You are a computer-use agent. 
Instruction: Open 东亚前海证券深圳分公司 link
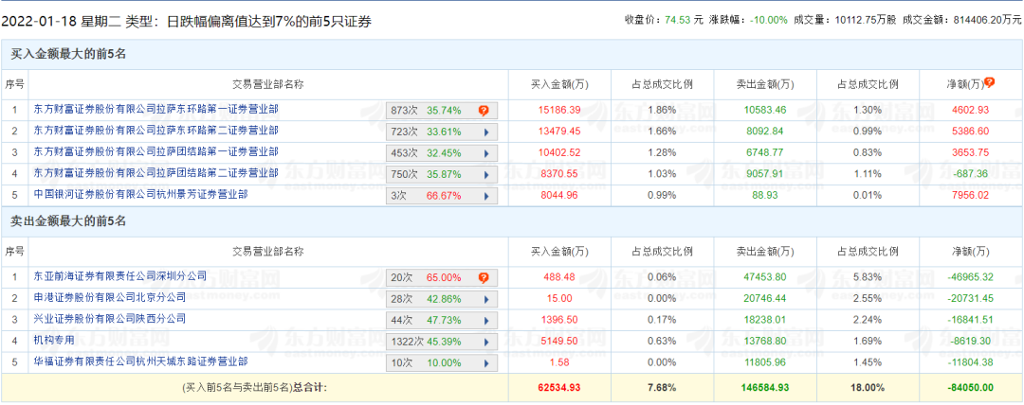[119, 276]
